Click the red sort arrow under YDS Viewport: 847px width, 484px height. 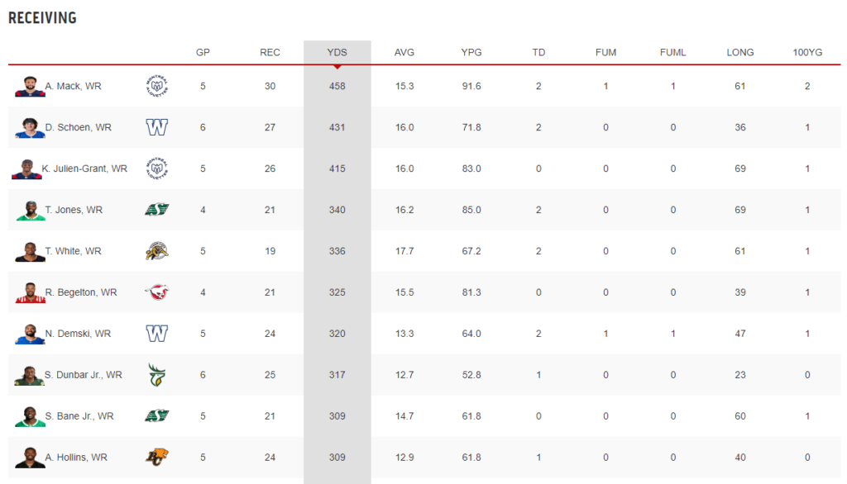pyautogui.click(x=337, y=66)
